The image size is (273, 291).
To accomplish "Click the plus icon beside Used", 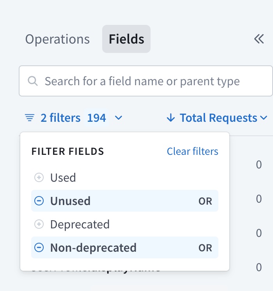I will 39,178.
